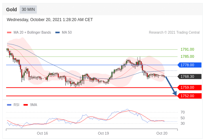Viewport: 203px width, 139px height.
Task: Click the RSI 70 level label
Action: 183,112
